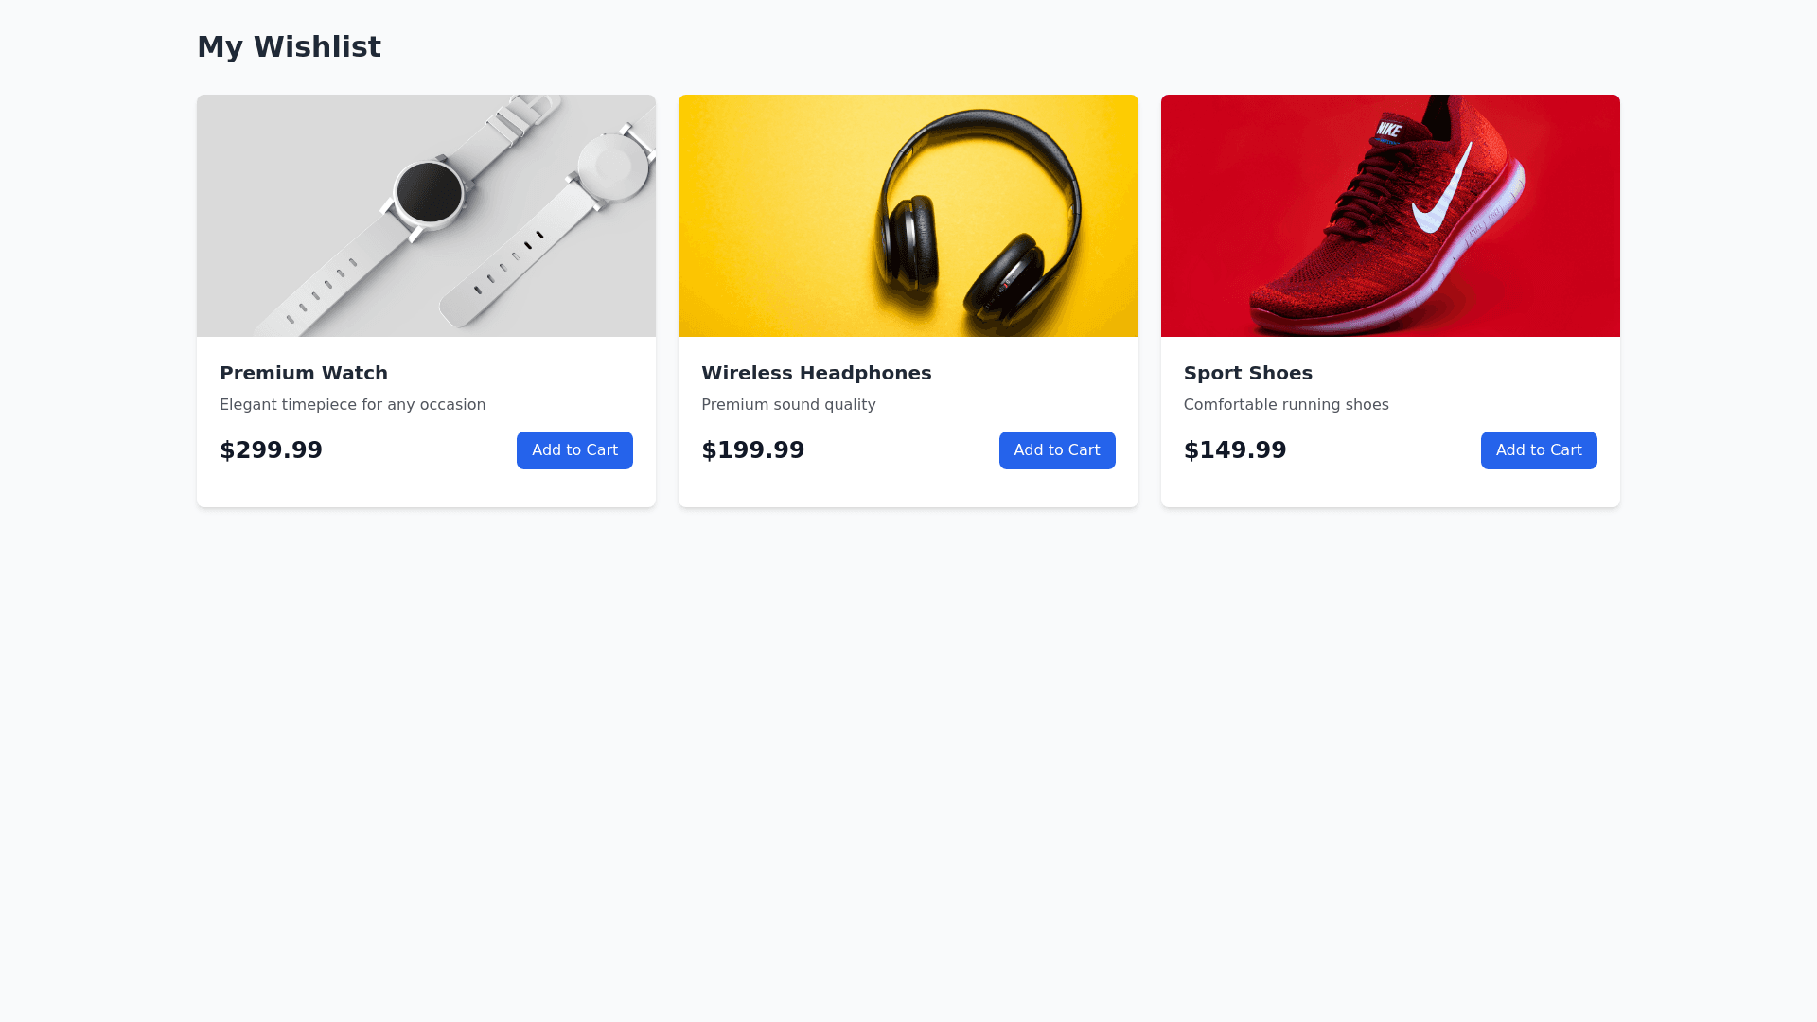The height and width of the screenshot is (1022, 1817).
Task: Open the Premium Watch product image
Action: coord(426,216)
